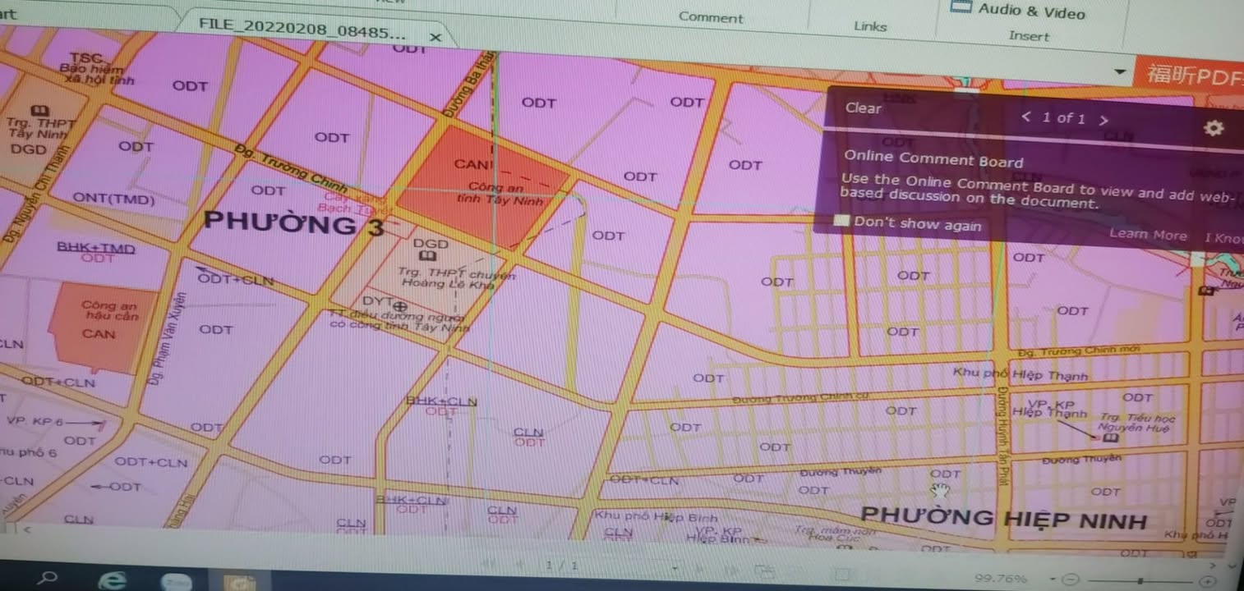Viewport: 1244px width, 591px height.
Task: Open the Links ribbon tab
Action: tap(869, 25)
